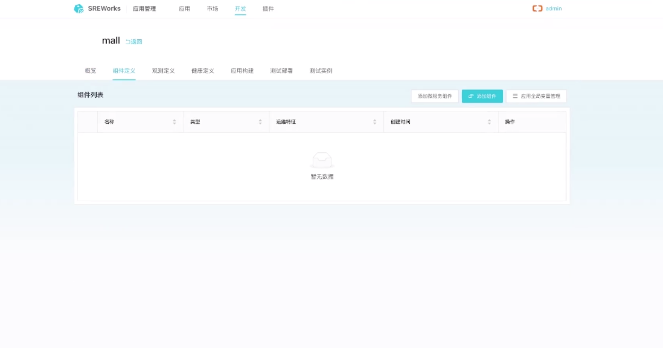The image size is (663, 348).
Task: Click the 添加组件 button
Action: coord(482,96)
